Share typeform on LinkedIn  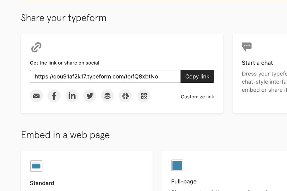tap(72, 96)
